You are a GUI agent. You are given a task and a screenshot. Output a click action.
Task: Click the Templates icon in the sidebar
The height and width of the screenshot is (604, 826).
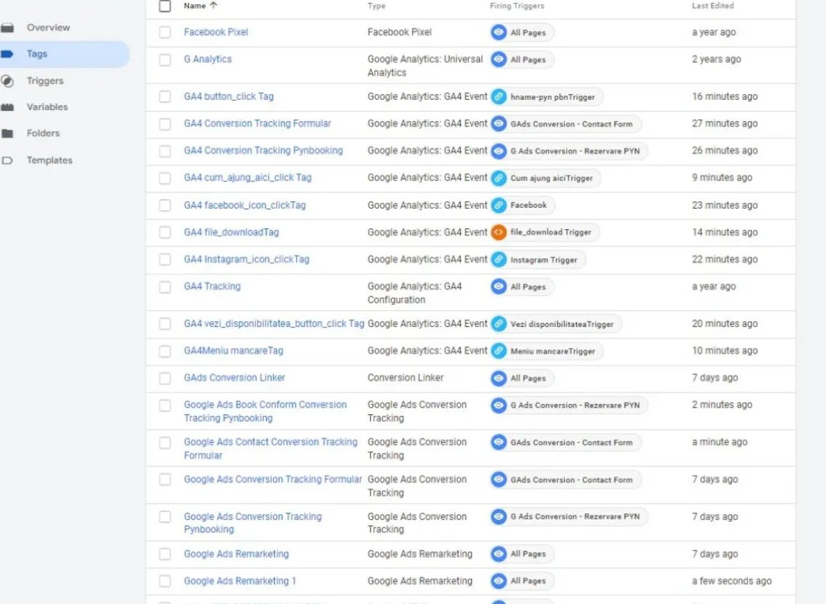[7, 160]
